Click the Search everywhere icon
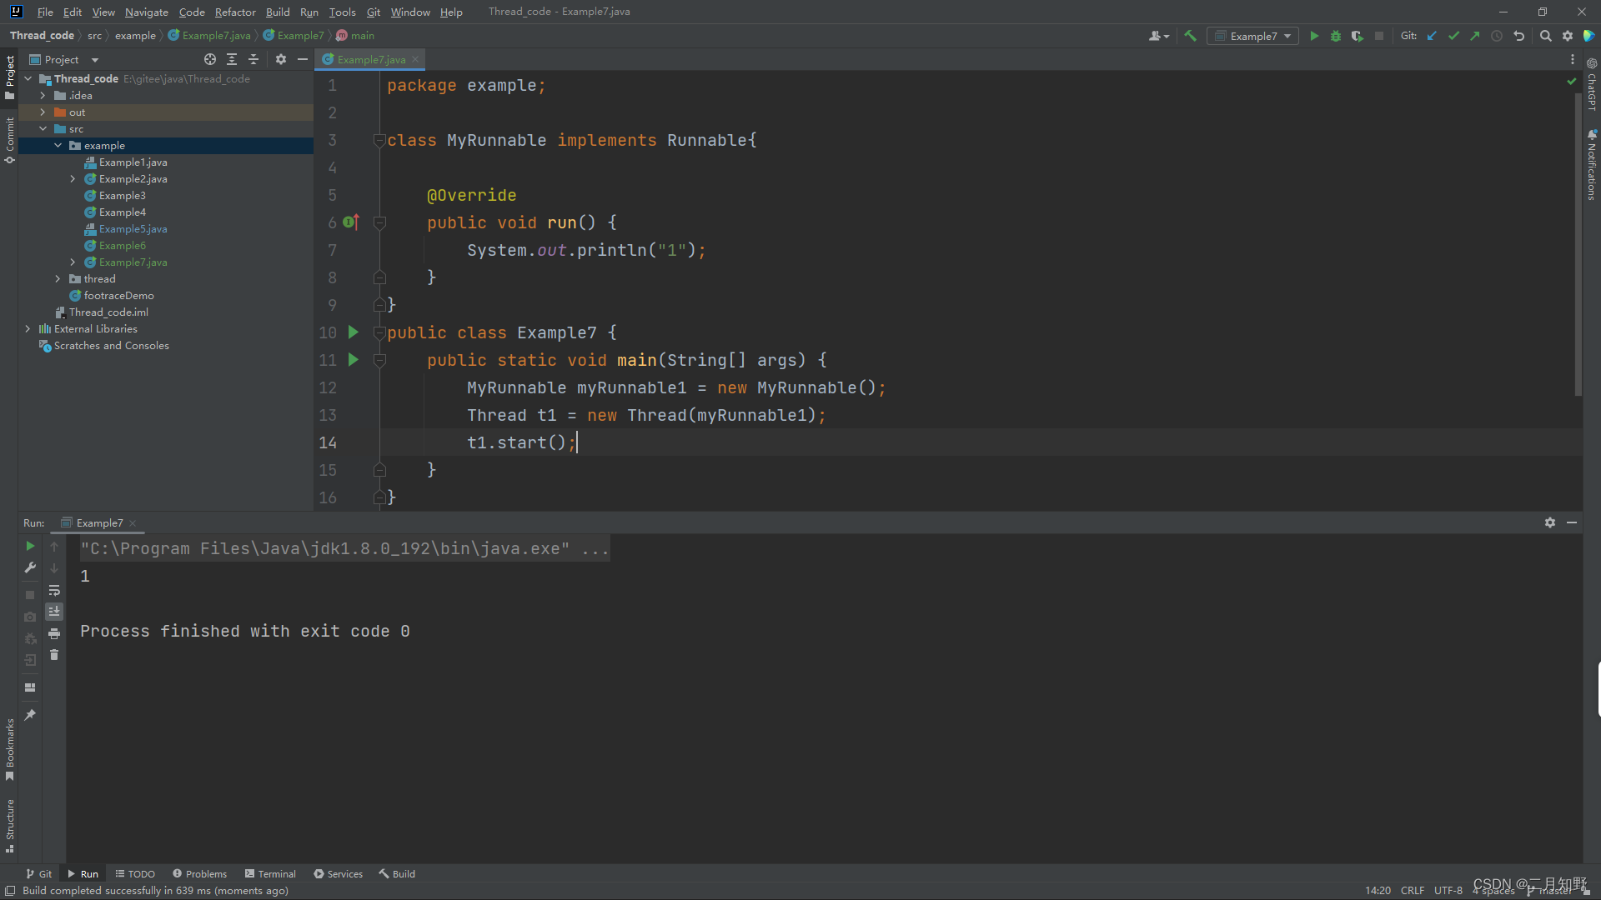1601x900 pixels. pos(1547,35)
